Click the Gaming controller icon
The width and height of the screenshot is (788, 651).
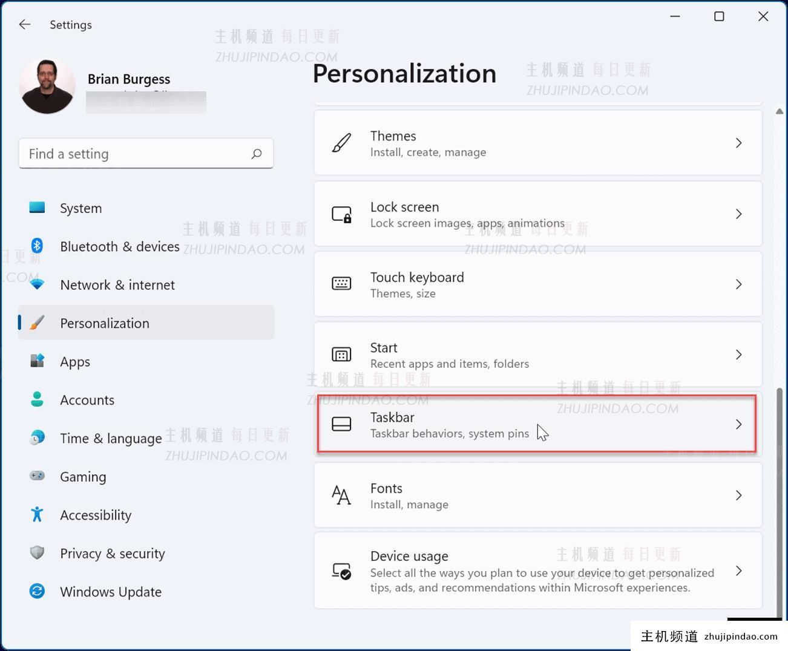pos(37,476)
